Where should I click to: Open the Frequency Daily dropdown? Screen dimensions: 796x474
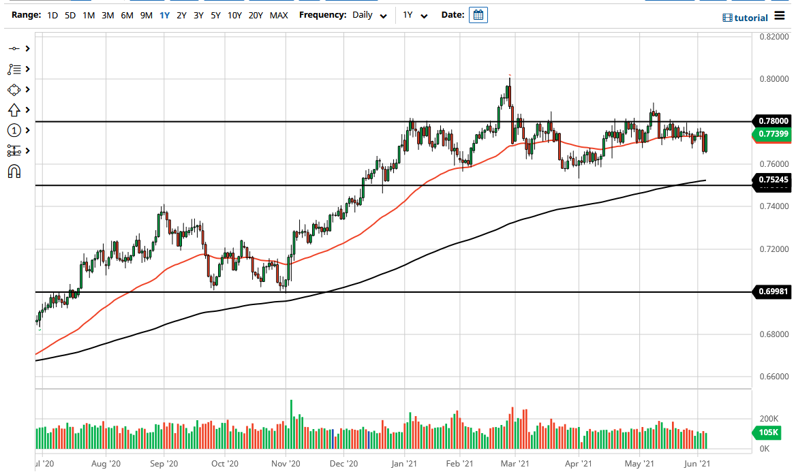pos(369,15)
